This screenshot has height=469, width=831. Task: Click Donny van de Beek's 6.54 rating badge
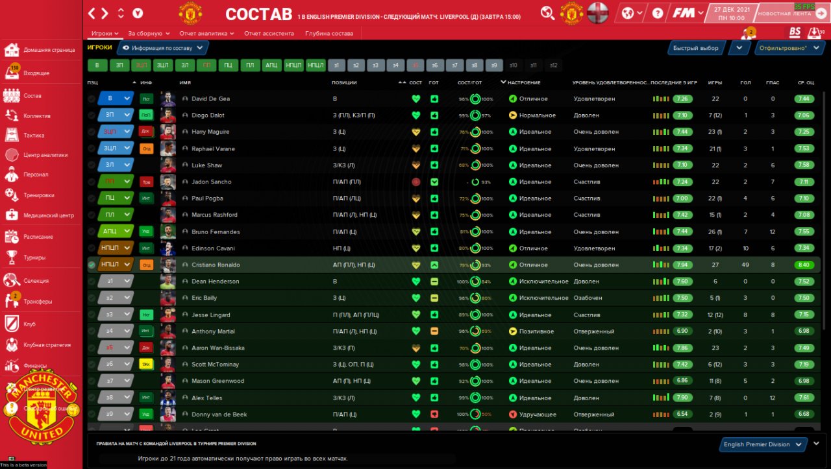point(682,415)
